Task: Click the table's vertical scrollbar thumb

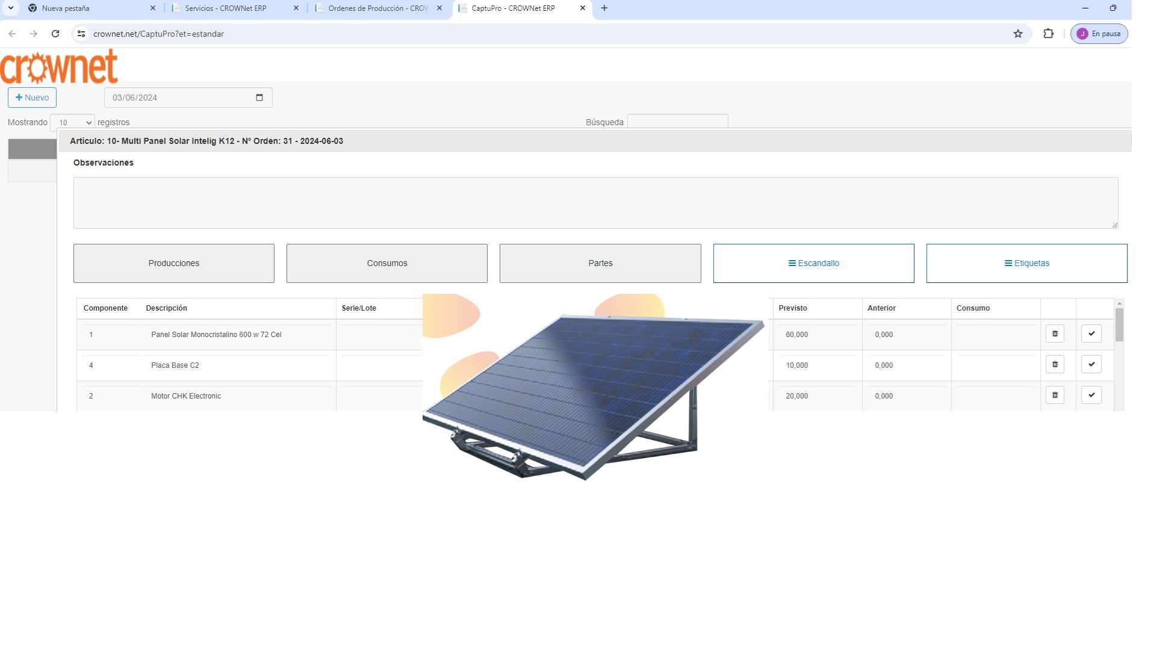Action: click(1119, 325)
